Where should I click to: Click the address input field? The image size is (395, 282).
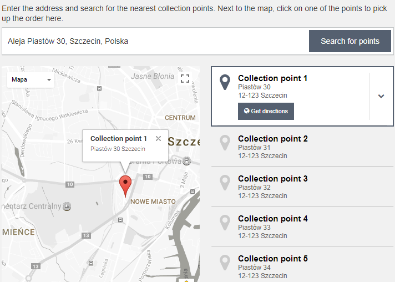click(156, 41)
